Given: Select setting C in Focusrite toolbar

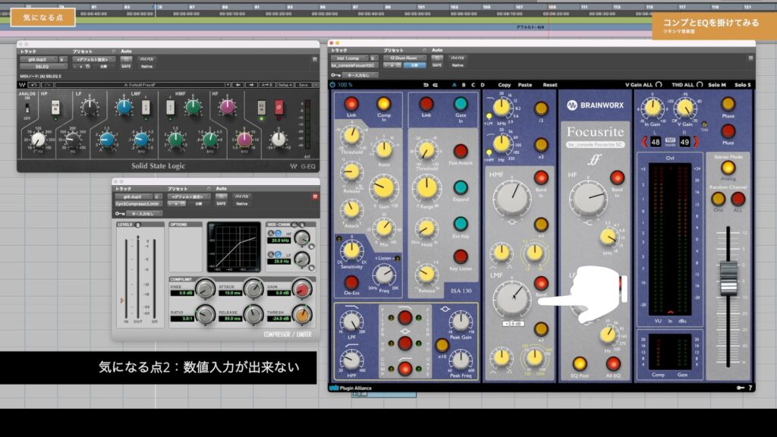Looking at the screenshot, I should pos(473,85).
